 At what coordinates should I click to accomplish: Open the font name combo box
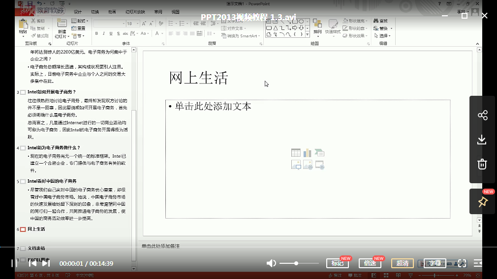(109, 24)
